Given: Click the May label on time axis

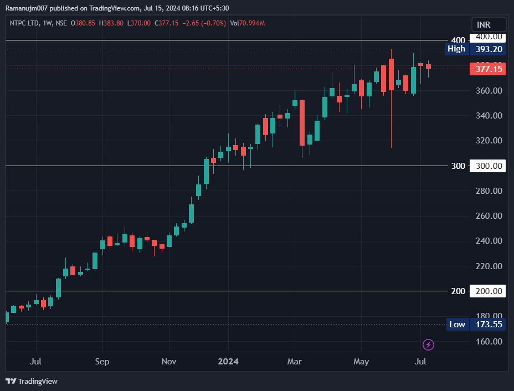Looking at the screenshot, I should [x=361, y=362].
